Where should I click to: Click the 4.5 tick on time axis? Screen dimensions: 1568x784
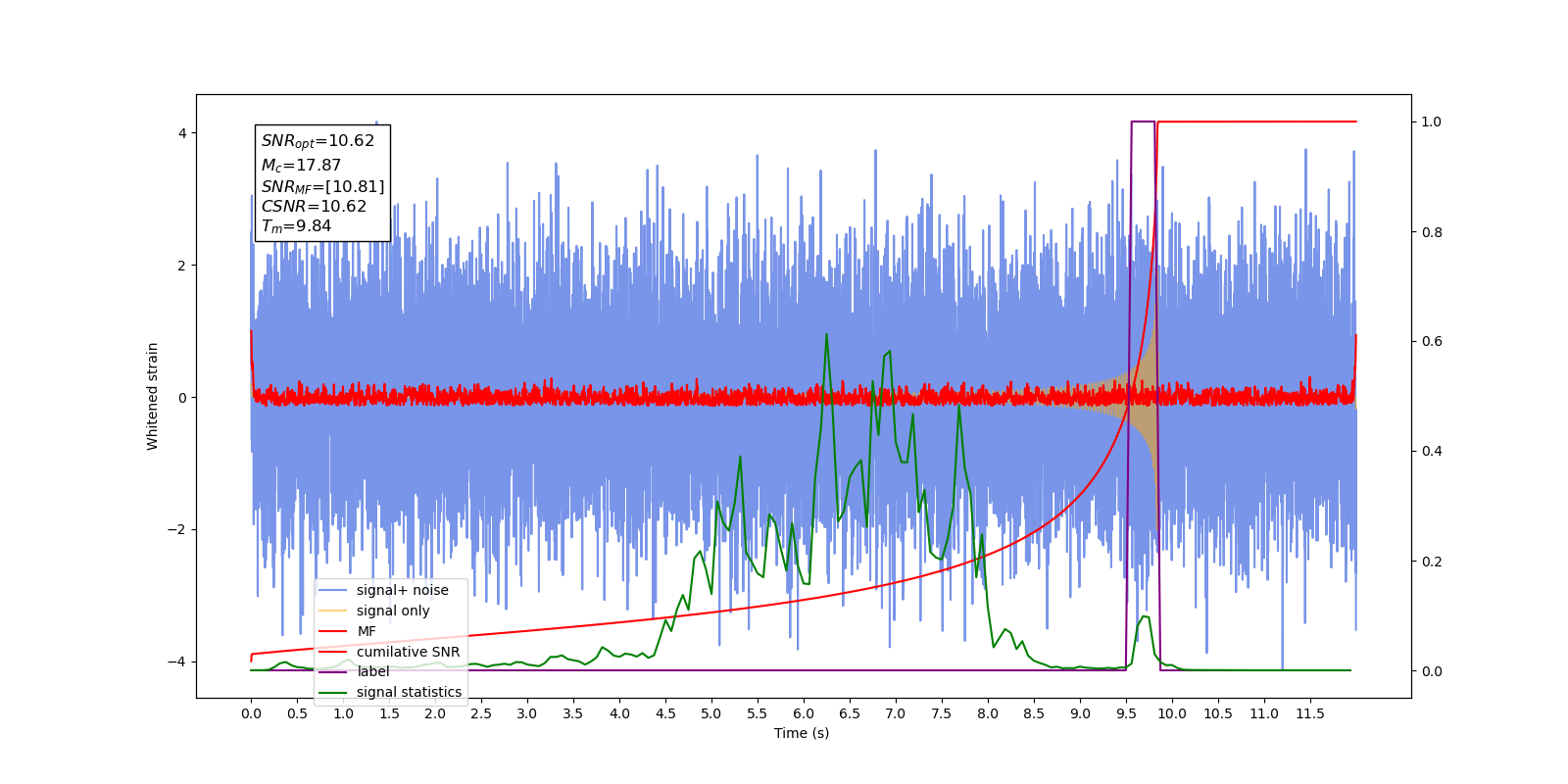pyautogui.click(x=665, y=713)
